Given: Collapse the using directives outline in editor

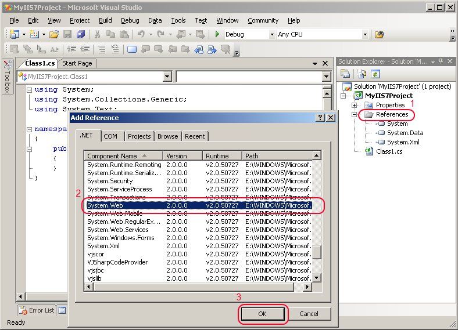Looking at the screenshot, I should click(29, 90).
